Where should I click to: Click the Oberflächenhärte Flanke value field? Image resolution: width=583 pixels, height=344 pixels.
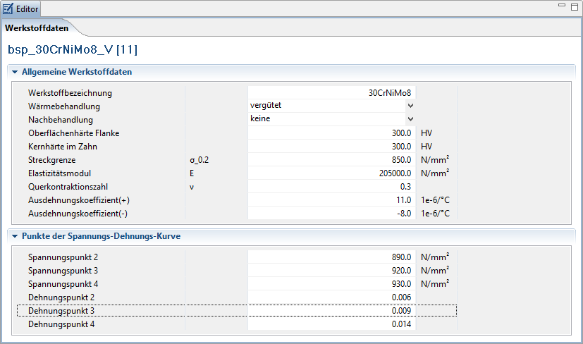[x=331, y=133]
